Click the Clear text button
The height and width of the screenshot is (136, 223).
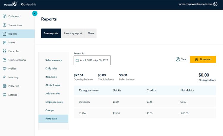click(184, 59)
